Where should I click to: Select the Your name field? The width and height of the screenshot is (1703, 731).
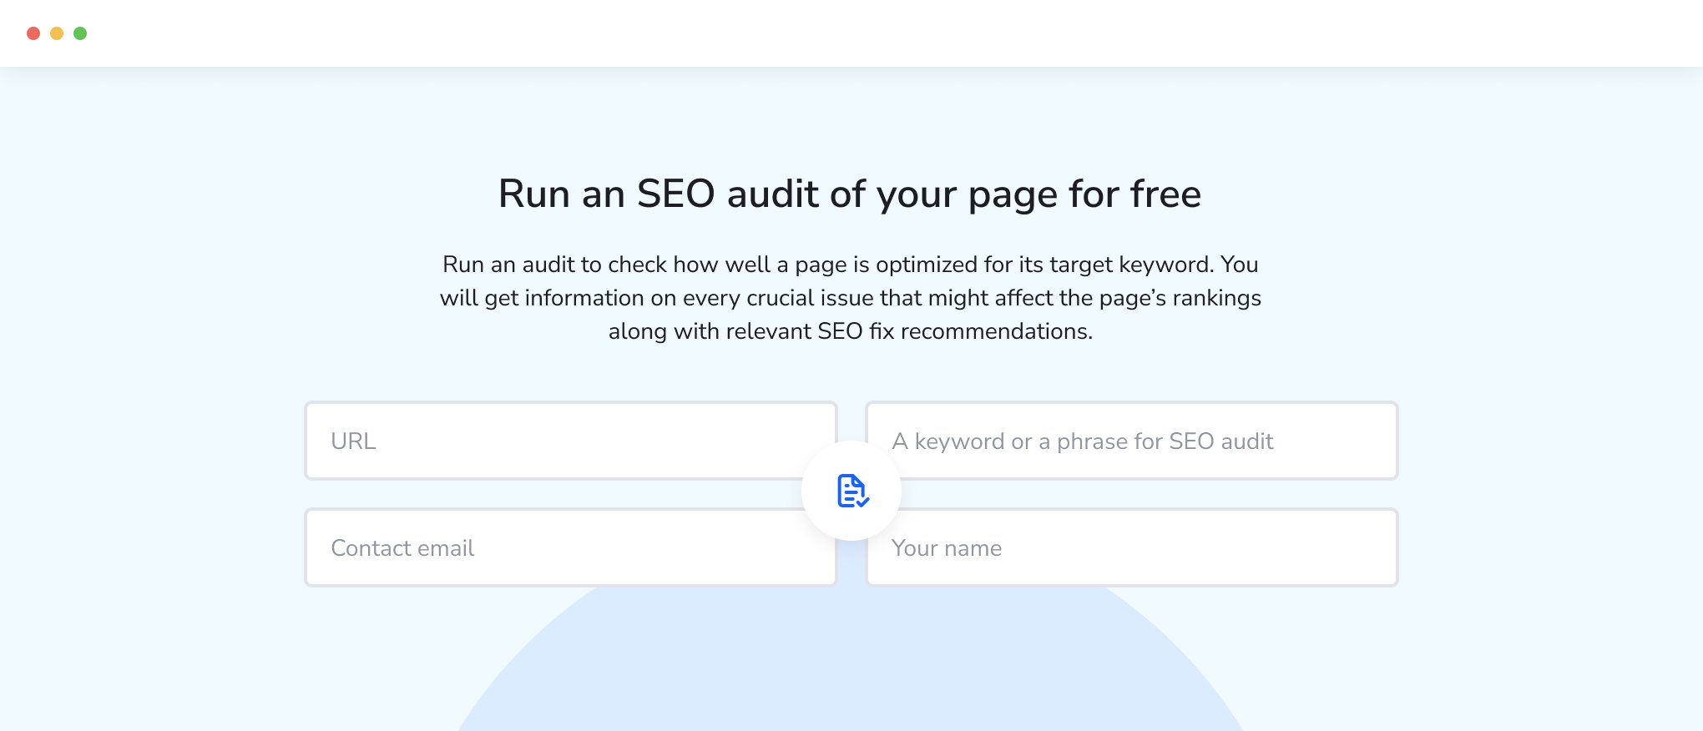click(1132, 547)
